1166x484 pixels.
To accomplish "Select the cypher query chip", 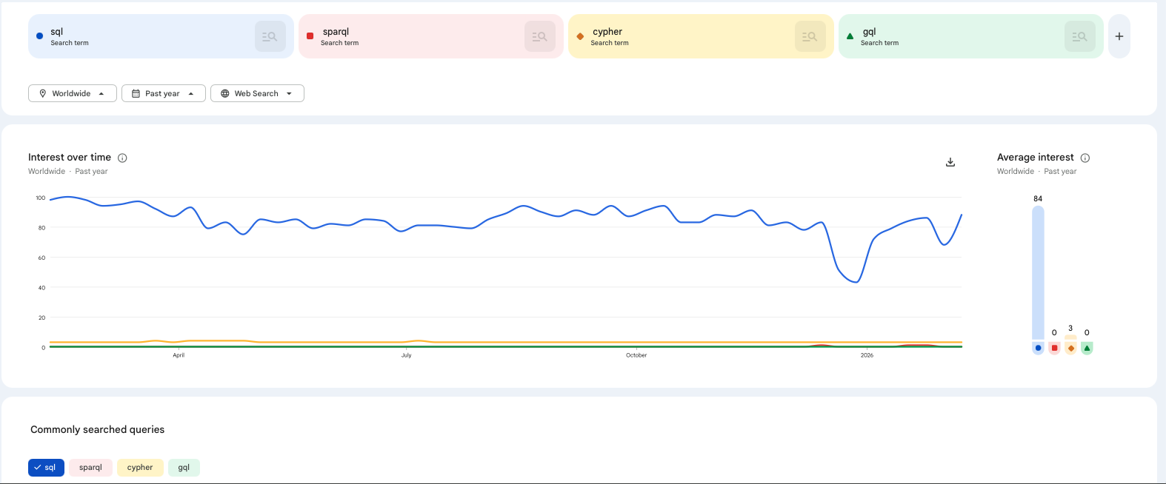I will tap(140, 468).
